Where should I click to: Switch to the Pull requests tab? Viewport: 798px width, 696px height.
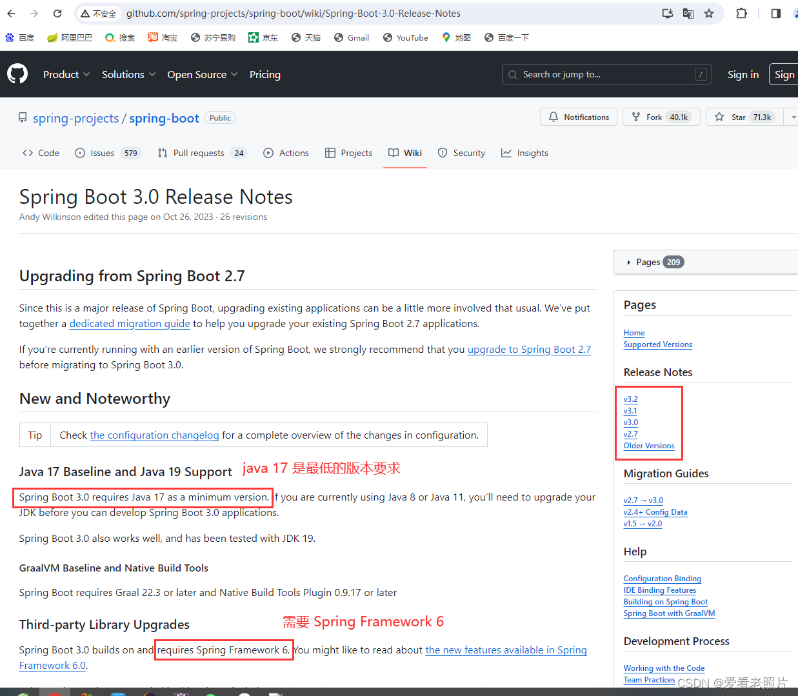tap(202, 153)
